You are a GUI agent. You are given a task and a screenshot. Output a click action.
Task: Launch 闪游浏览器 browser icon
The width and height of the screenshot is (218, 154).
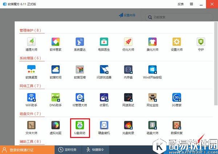(x=104, y=70)
